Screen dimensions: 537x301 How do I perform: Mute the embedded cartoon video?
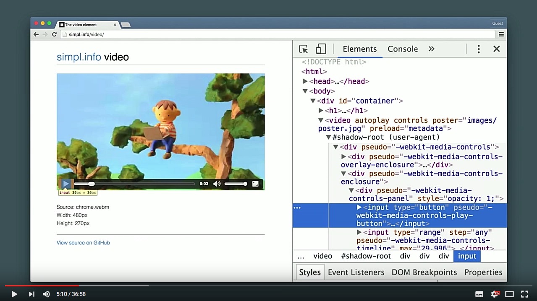pyautogui.click(x=217, y=184)
